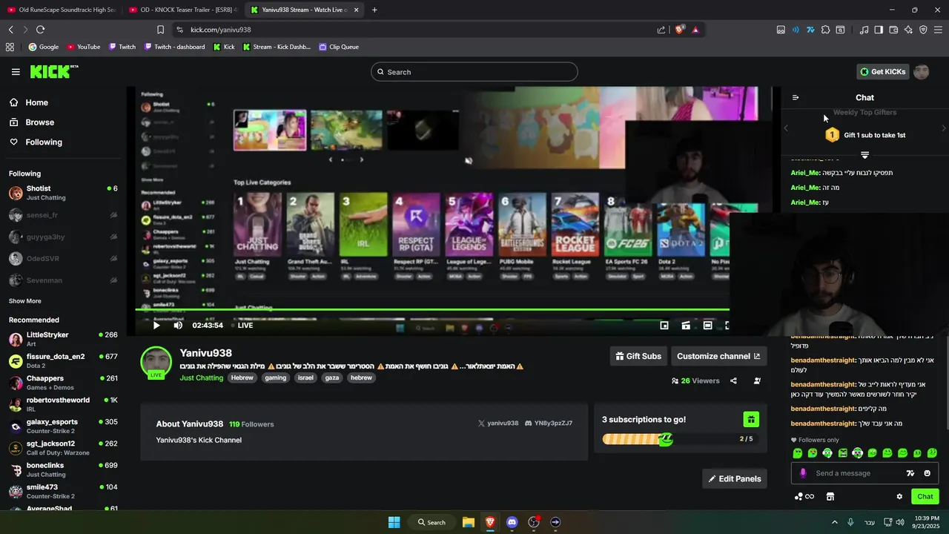Image resolution: width=949 pixels, height=534 pixels.
Task: Reload the page
Action: 40,30
